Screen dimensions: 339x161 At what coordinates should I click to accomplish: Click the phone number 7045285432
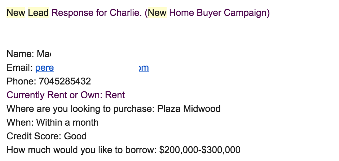[65, 82]
